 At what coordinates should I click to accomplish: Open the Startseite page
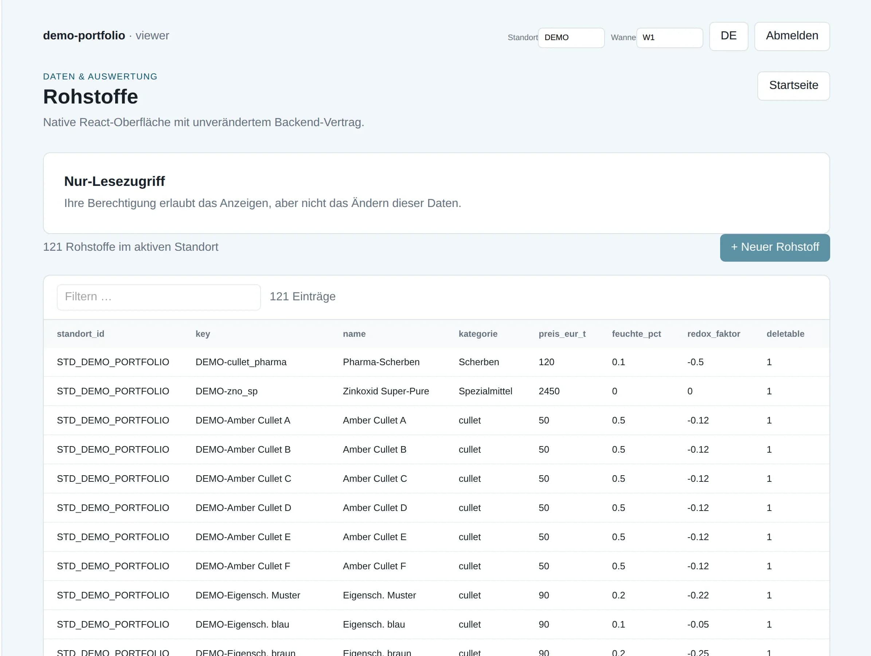(x=793, y=85)
